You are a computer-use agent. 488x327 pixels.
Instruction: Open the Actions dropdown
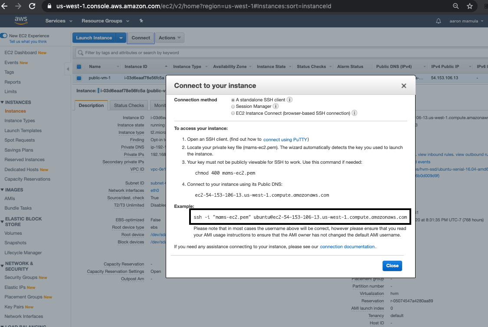[170, 38]
